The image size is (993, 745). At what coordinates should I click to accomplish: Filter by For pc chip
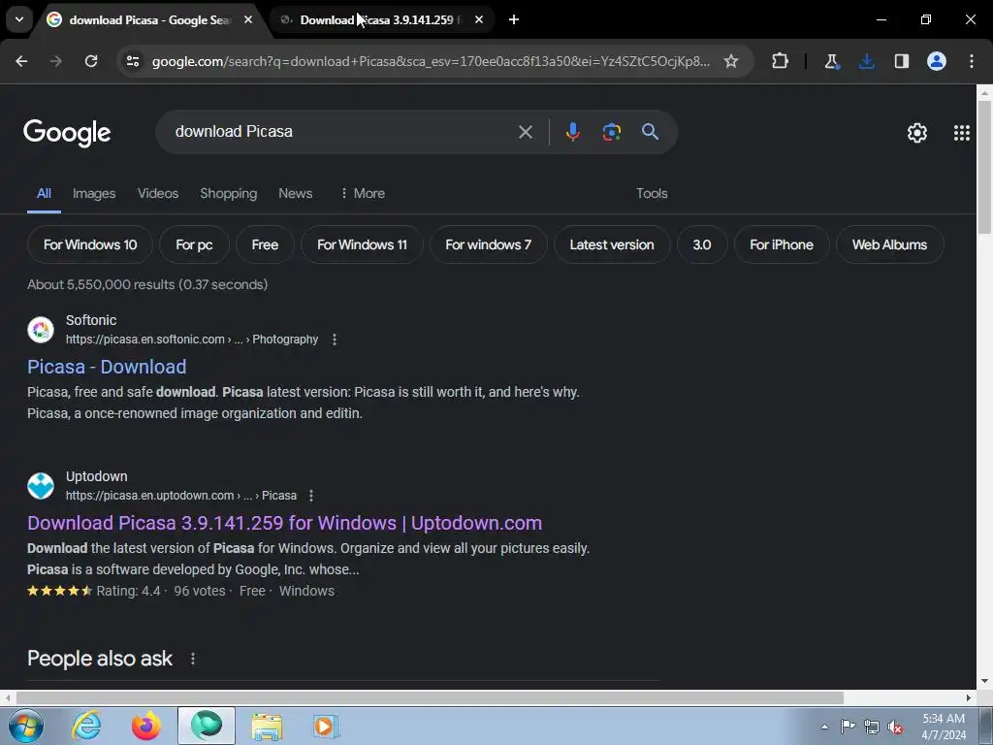click(194, 244)
